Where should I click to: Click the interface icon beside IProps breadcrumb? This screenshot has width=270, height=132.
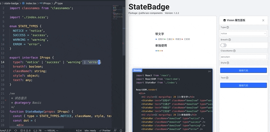[x=41, y=3]
